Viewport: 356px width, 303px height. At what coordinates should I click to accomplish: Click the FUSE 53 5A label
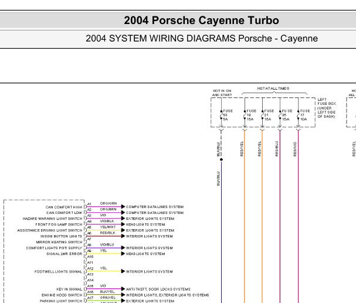pyautogui.click(x=228, y=115)
